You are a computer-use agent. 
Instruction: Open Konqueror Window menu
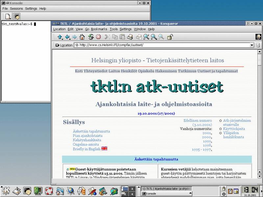click(140, 29)
